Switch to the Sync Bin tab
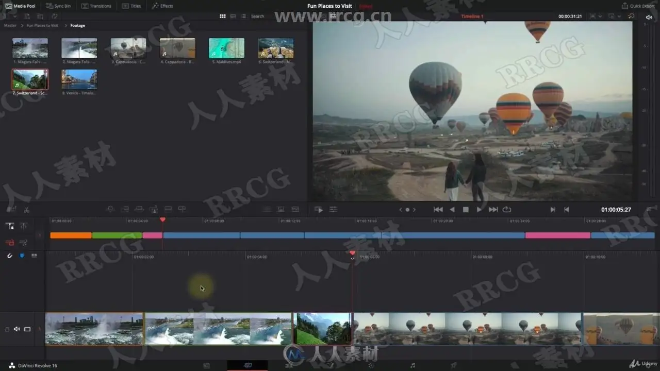This screenshot has height=371, width=660. [58, 6]
